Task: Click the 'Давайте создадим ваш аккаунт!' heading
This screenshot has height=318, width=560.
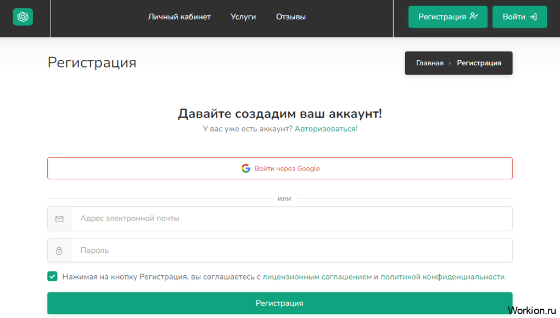Action: 280,113
